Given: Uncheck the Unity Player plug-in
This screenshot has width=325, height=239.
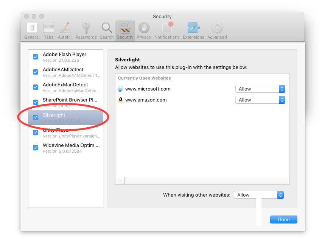Looking at the screenshot, I should tap(36, 133).
